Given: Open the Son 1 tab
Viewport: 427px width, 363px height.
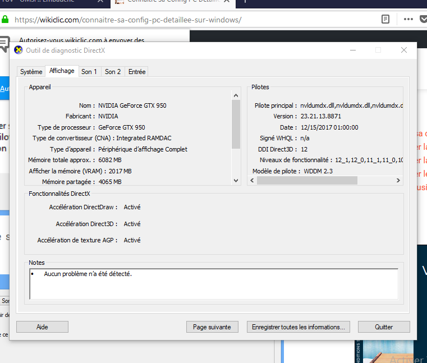Looking at the screenshot, I should (x=89, y=72).
